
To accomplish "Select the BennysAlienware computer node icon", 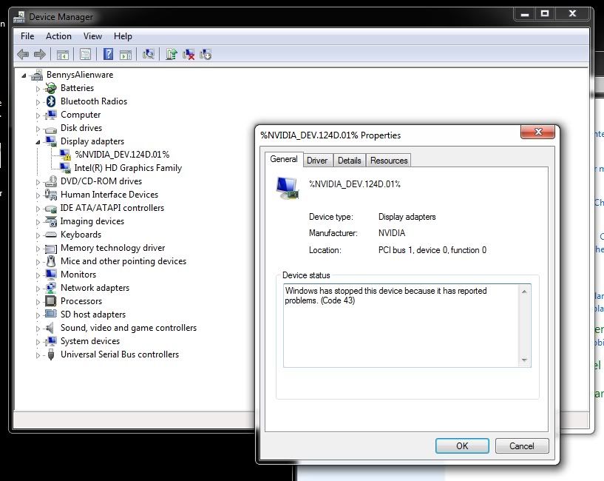I will pyautogui.click(x=37, y=75).
